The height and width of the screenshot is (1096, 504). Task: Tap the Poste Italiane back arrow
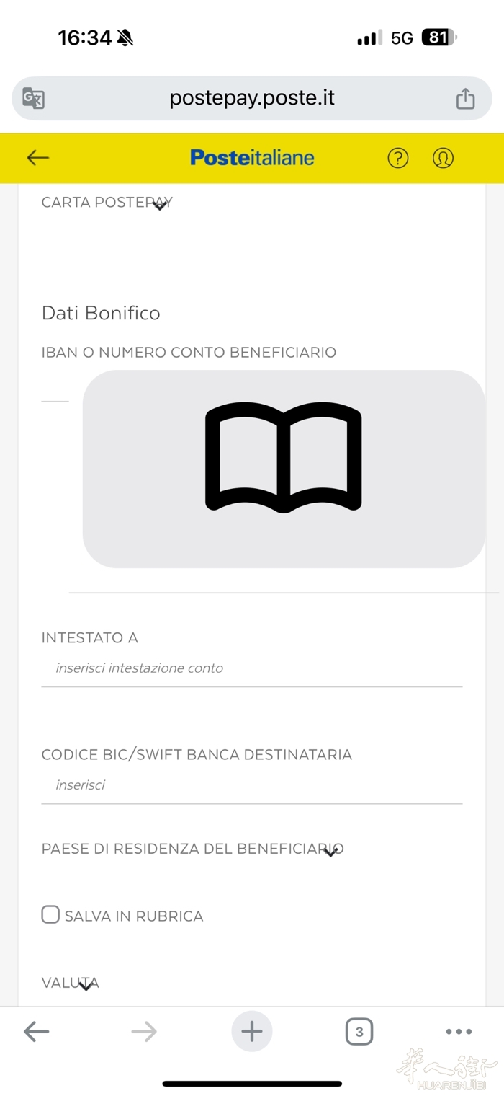[x=37, y=158]
